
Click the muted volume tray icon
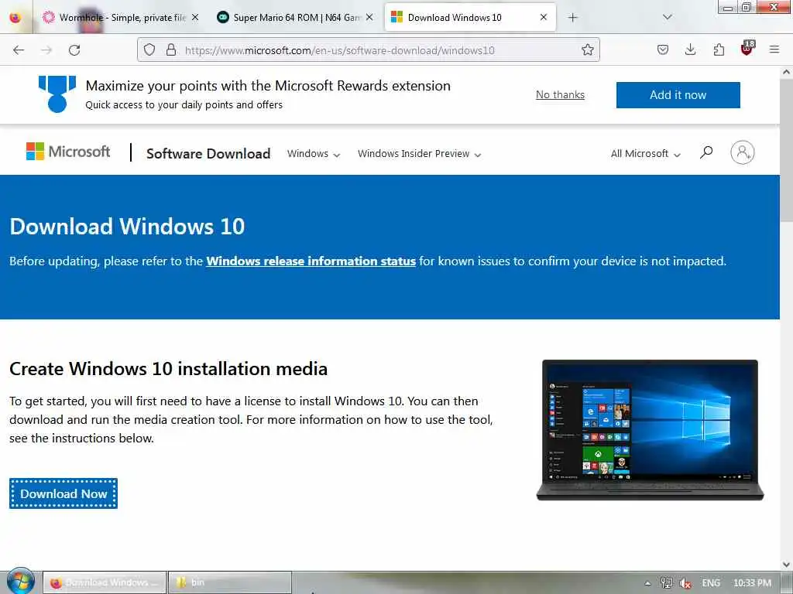click(685, 583)
